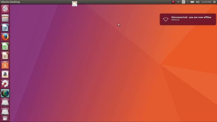This screenshot has height=122, width=217.
Task: Open the Wi-Fi network indicator menu
Action: [178, 2]
